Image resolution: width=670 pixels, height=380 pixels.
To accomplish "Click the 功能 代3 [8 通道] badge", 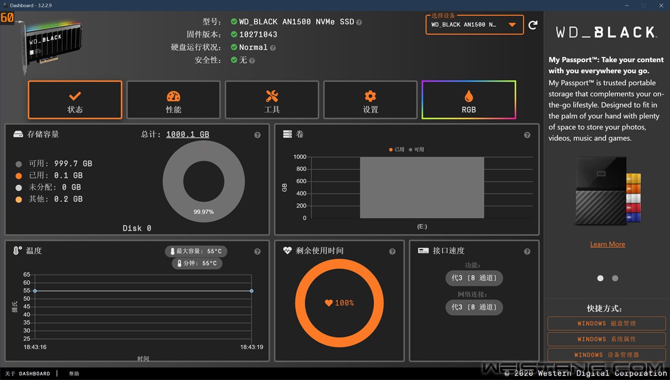I will pos(474,278).
